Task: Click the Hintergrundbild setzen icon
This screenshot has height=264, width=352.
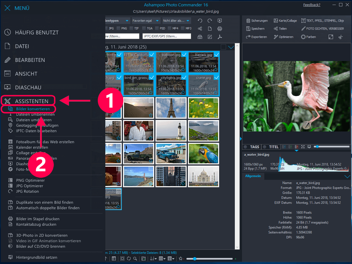Action: pyautogui.click(x=10, y=257)
